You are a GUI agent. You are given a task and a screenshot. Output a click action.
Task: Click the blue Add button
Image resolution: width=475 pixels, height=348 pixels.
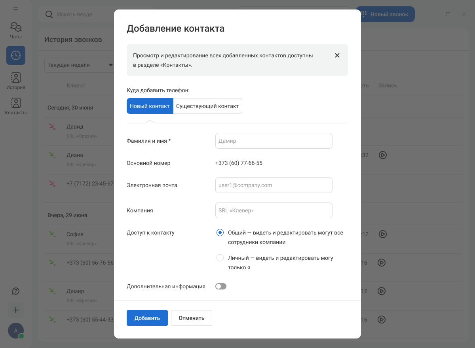[147, 318]
